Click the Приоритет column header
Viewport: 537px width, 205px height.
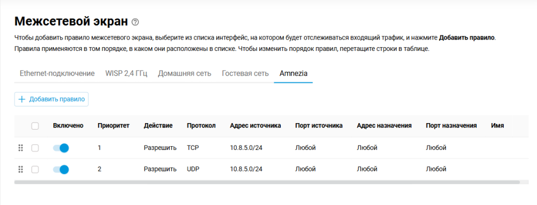[113, 126]
